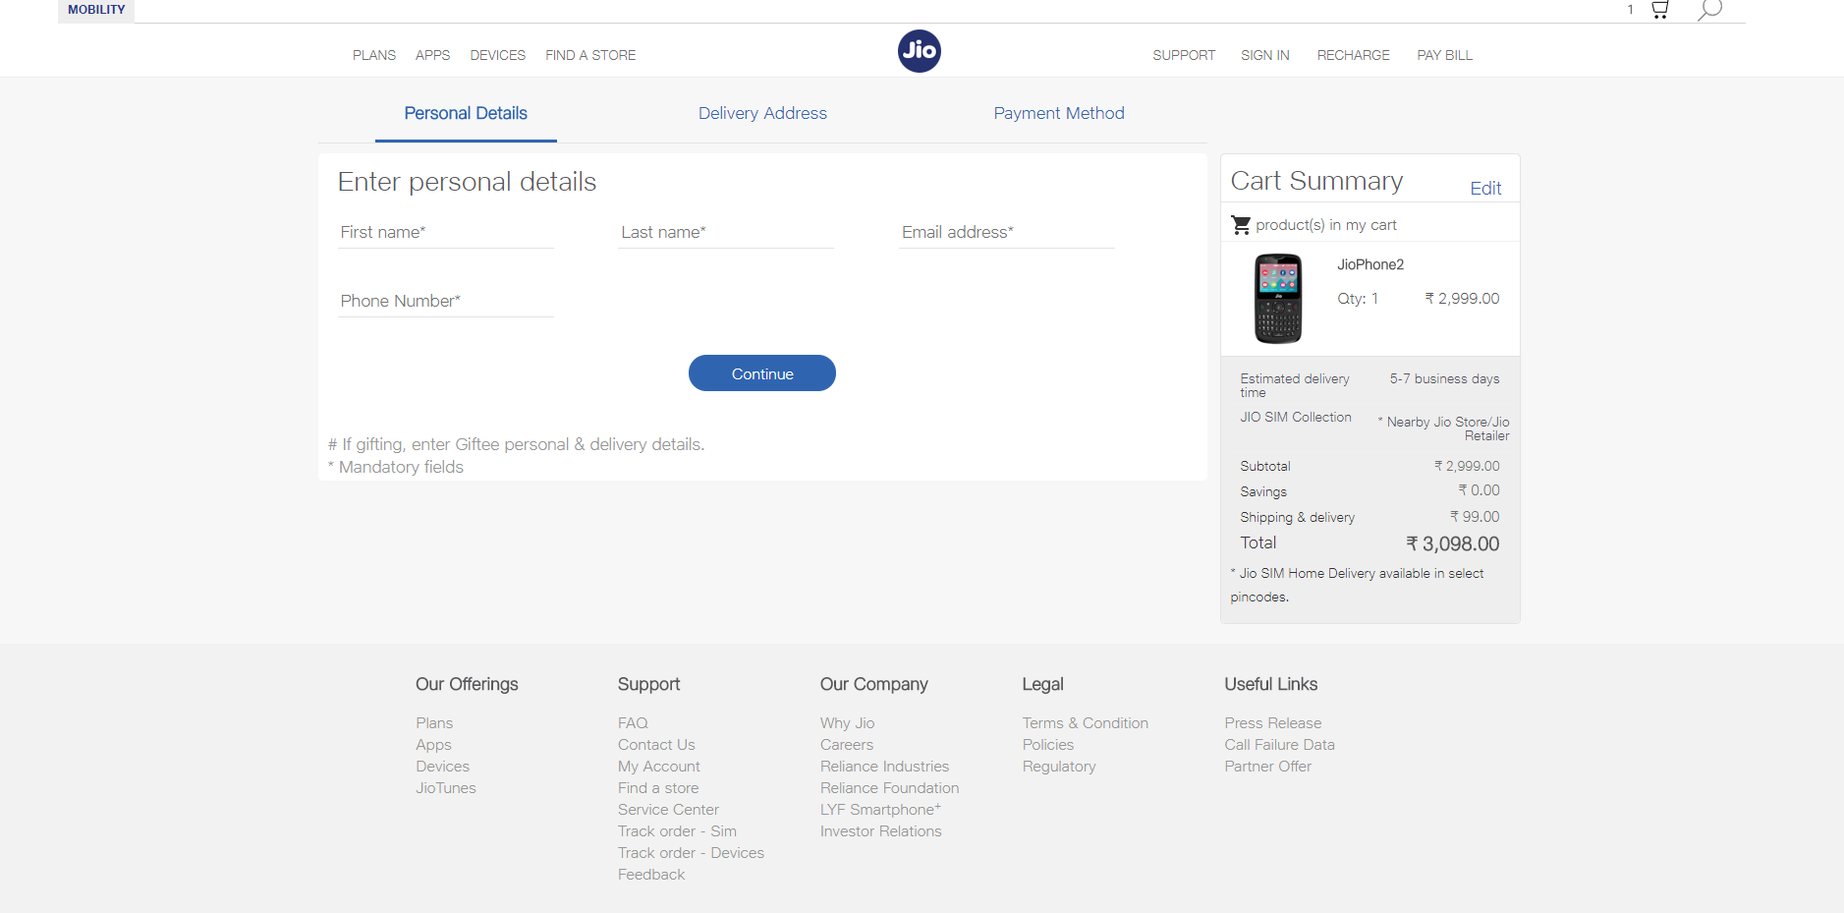Screen dimensions: 1844x913
Task: Open the Apps menu in the header
Action: 432,55
